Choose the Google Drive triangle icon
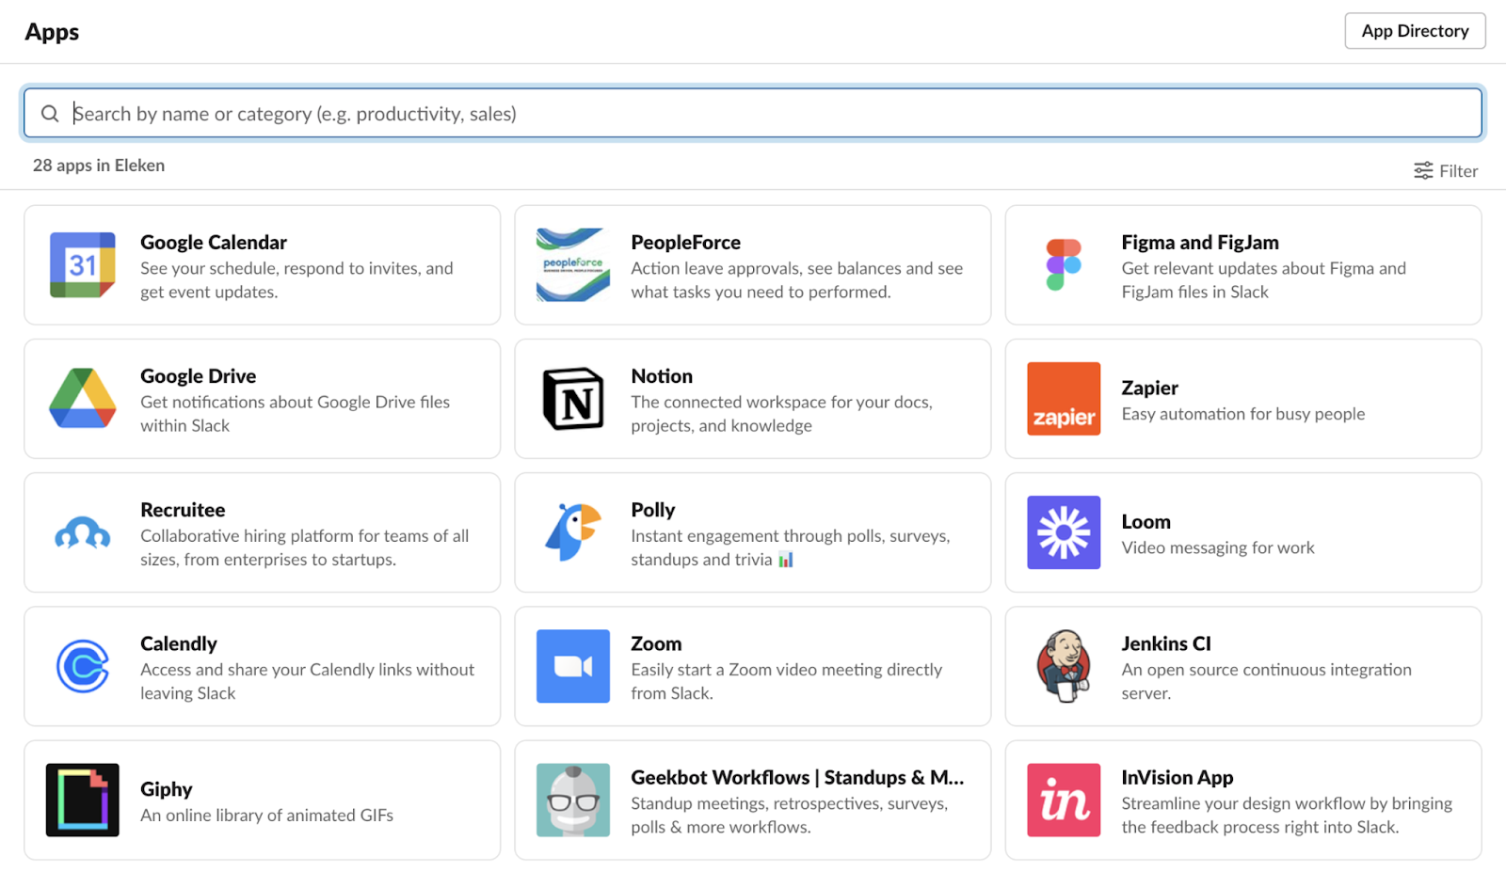The height and width of the screenshot is (872, 1506). pyautogui.click(x=83, y=399)
